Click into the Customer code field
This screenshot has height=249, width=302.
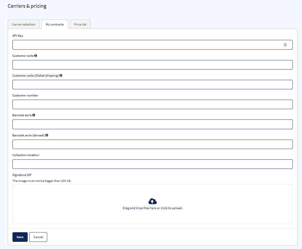tap(153, 65)
